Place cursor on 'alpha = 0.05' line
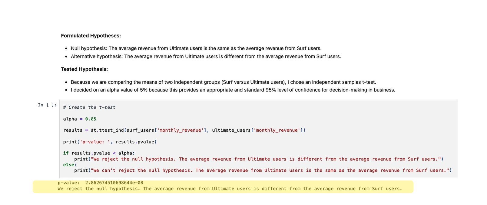 (80, 119)
